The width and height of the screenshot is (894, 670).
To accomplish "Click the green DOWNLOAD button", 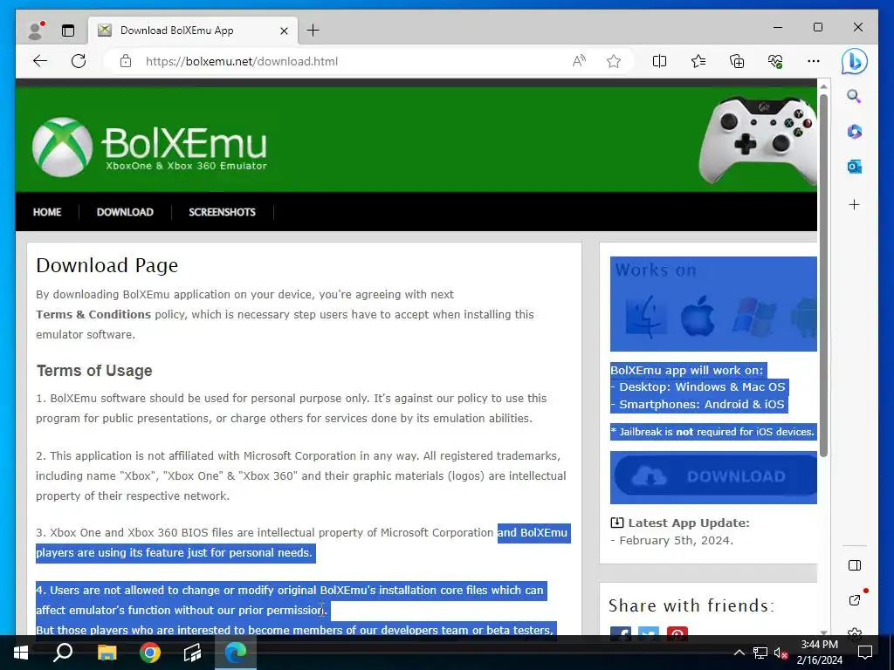I will 714,476.
